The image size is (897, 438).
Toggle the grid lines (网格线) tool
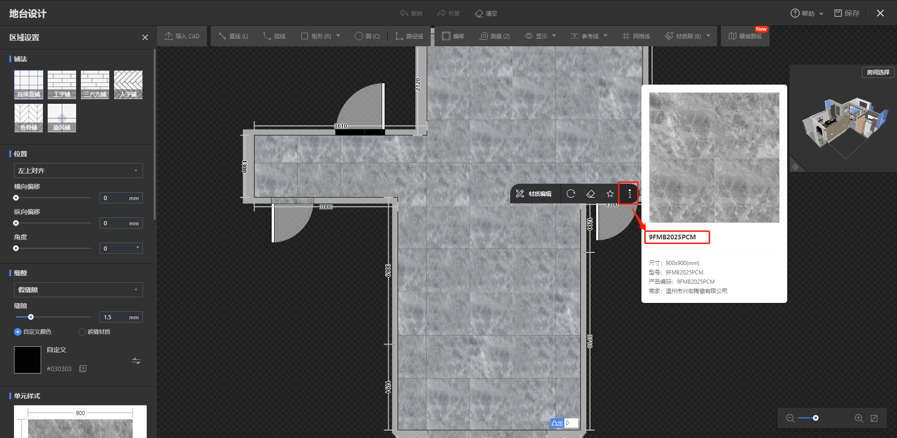[636, 36]
